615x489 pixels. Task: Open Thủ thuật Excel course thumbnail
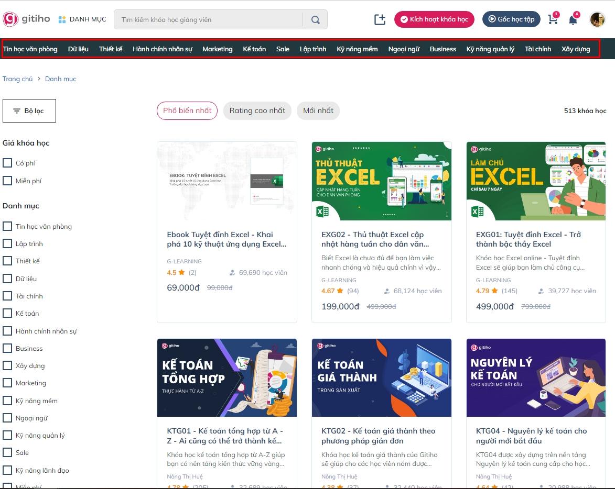tap(381, 181)
